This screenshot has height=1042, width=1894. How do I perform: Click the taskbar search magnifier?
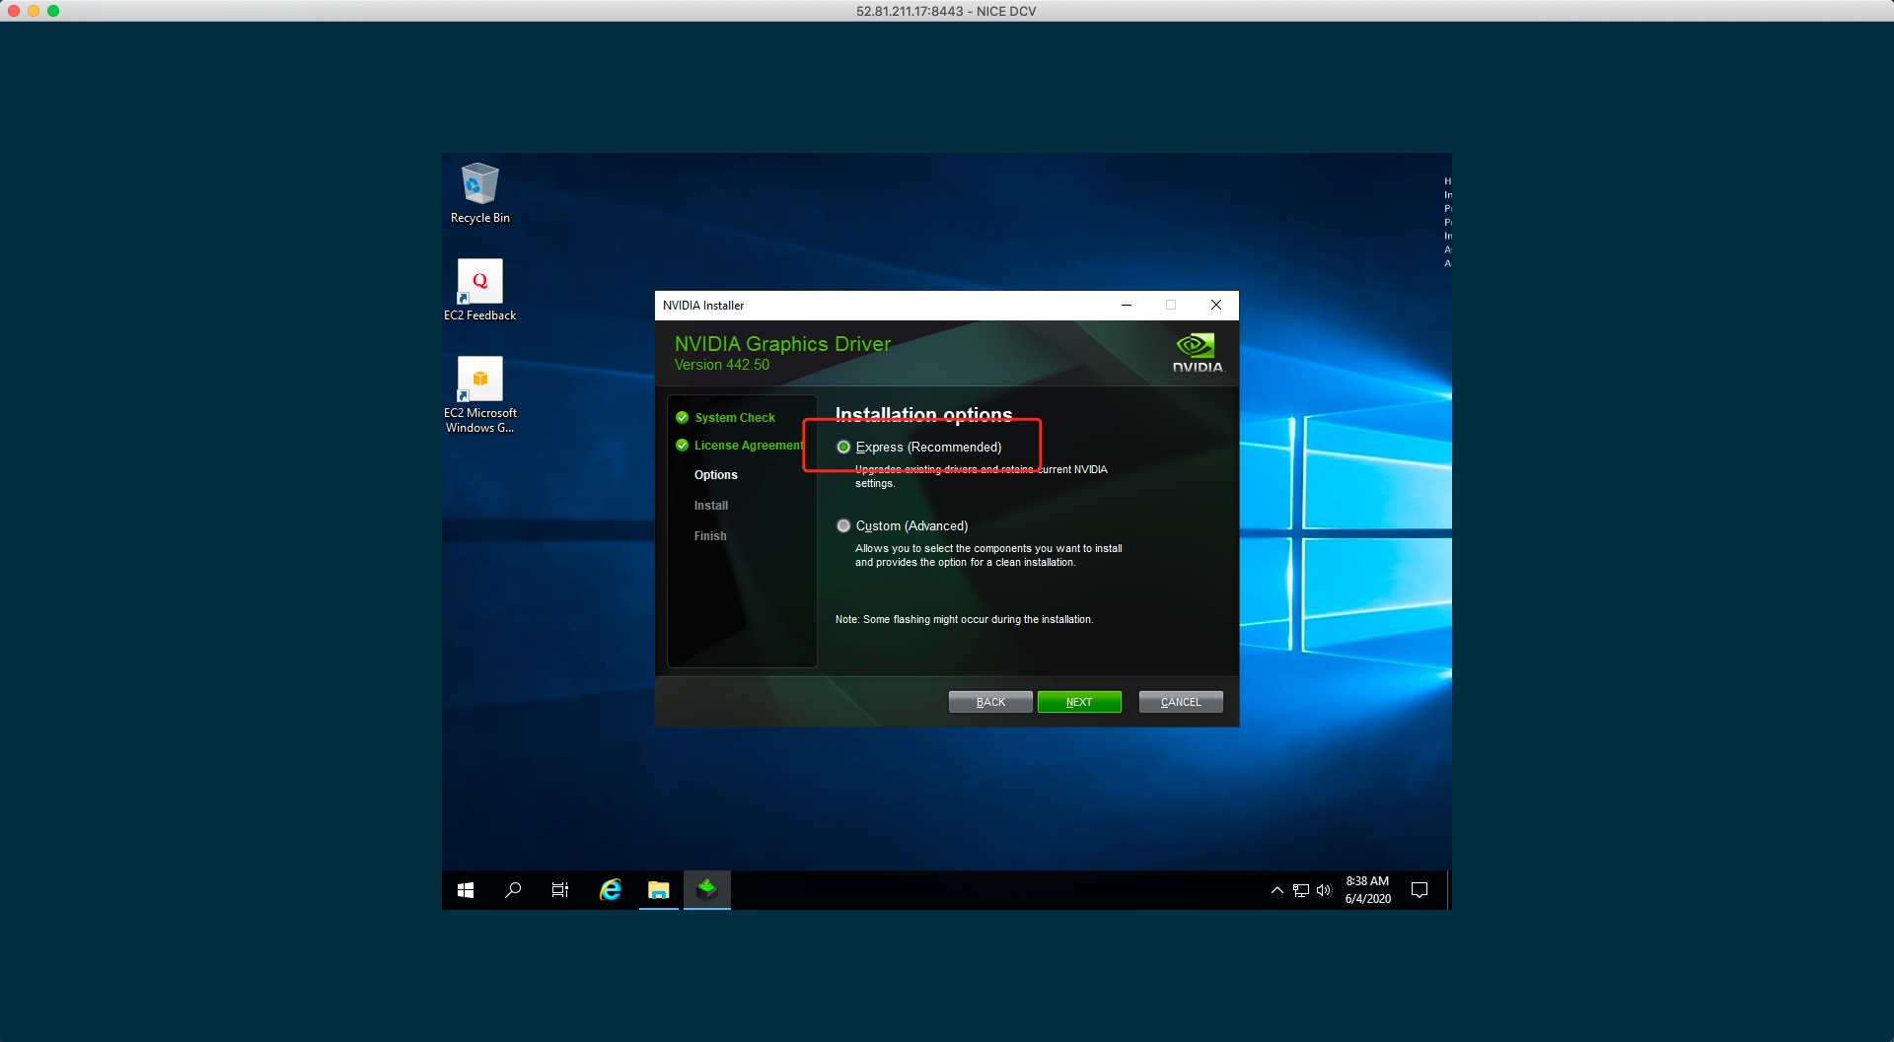point(513,890)
